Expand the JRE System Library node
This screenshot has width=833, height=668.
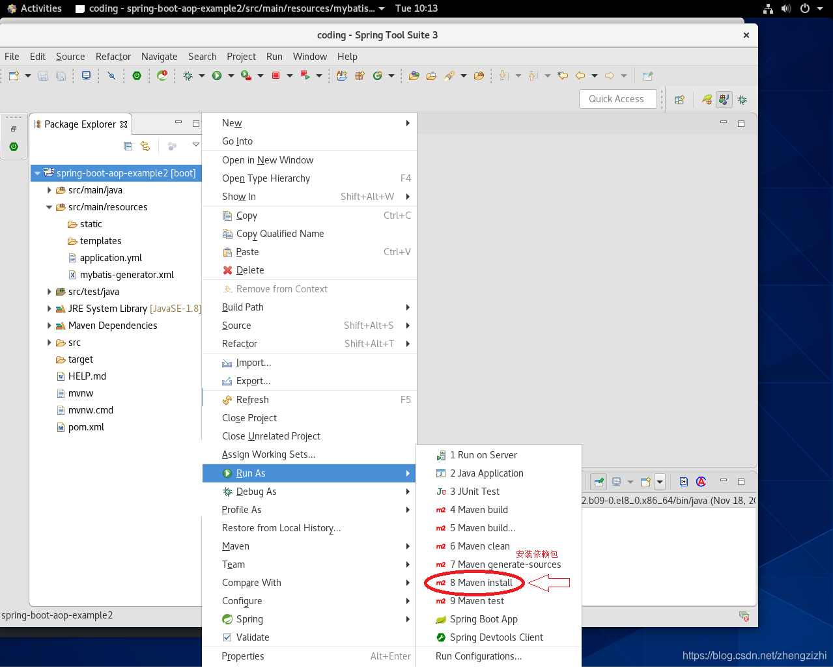49,309
